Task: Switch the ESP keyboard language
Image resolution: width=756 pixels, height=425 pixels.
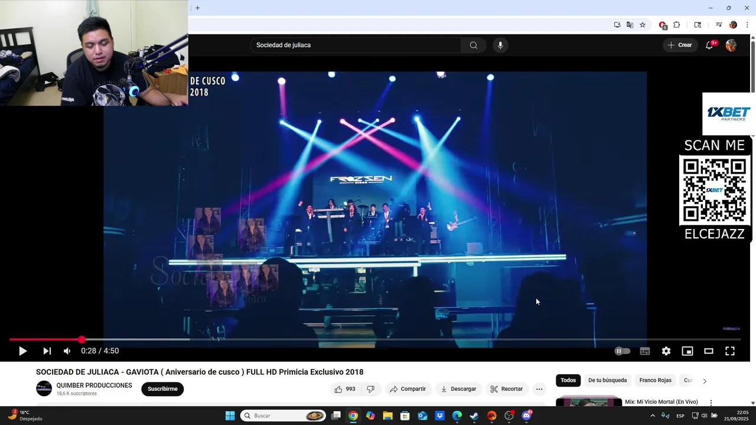Action: point(680,416)
